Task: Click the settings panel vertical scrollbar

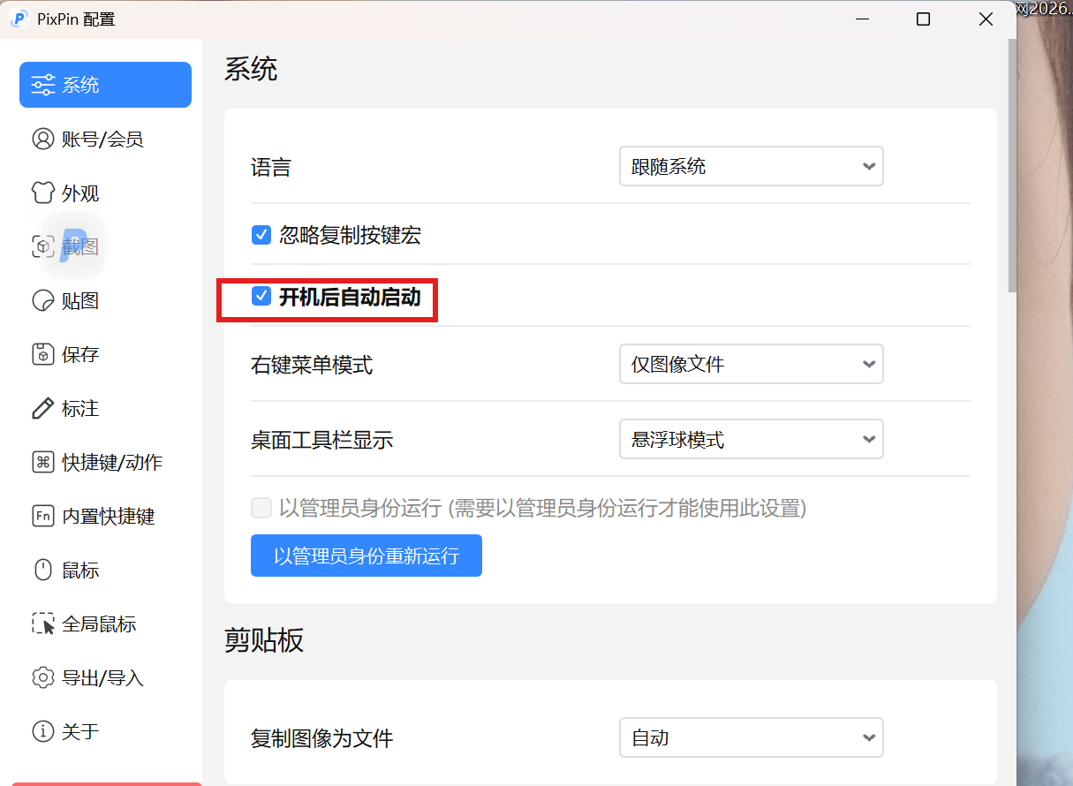Action: [1012, 166]
